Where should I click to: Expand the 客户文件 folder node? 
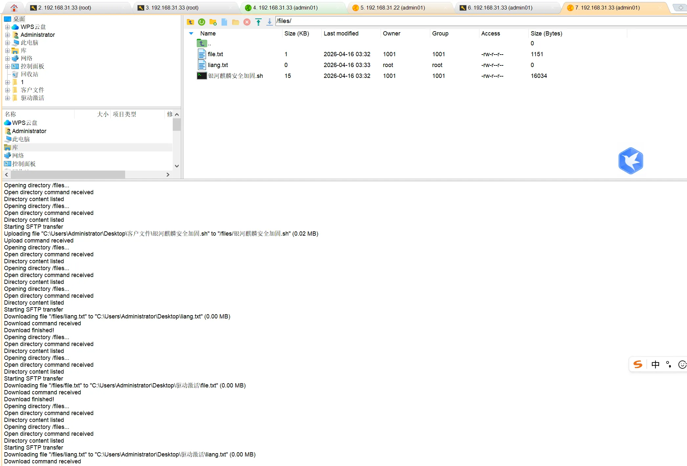coord(7,90)
